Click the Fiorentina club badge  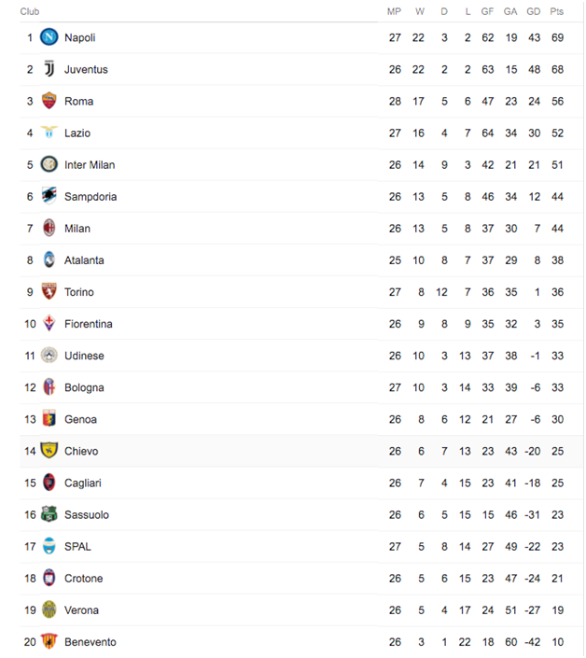pos(49,324)
